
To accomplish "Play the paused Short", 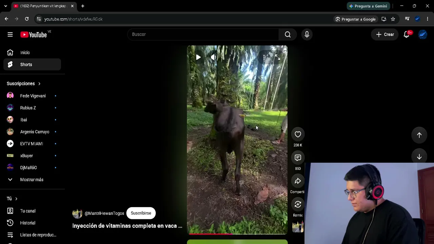I will (x=198, y=57).
